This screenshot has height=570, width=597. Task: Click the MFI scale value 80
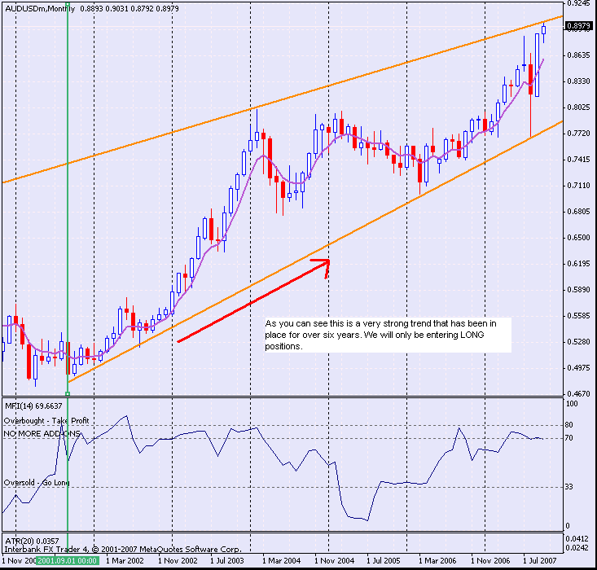tap(569, 425)
